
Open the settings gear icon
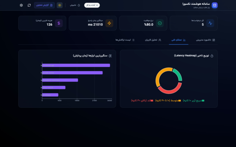(21, 5)
